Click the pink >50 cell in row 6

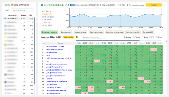97,61
